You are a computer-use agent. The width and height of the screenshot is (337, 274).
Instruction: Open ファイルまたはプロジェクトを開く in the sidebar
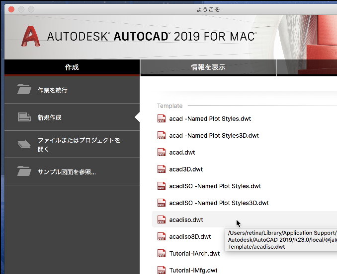(x=72, y=144)
